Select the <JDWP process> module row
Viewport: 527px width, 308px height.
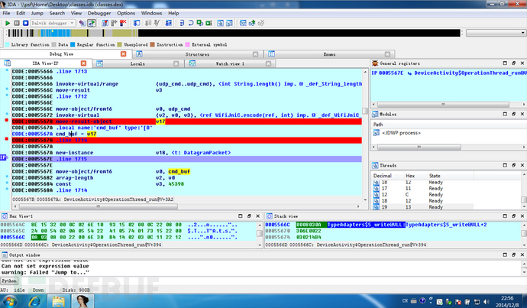click(401, 133)
